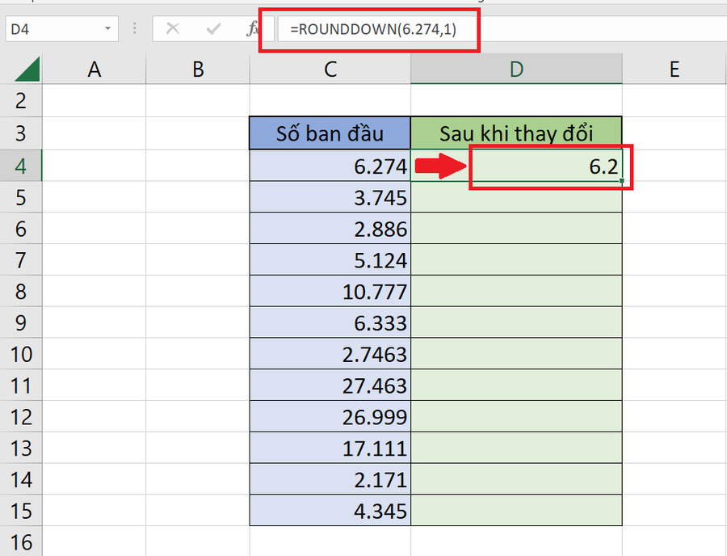Viewport: 727px width, 556px height.
Task: Select row 14 header
Action: click(x=21, y=479)
